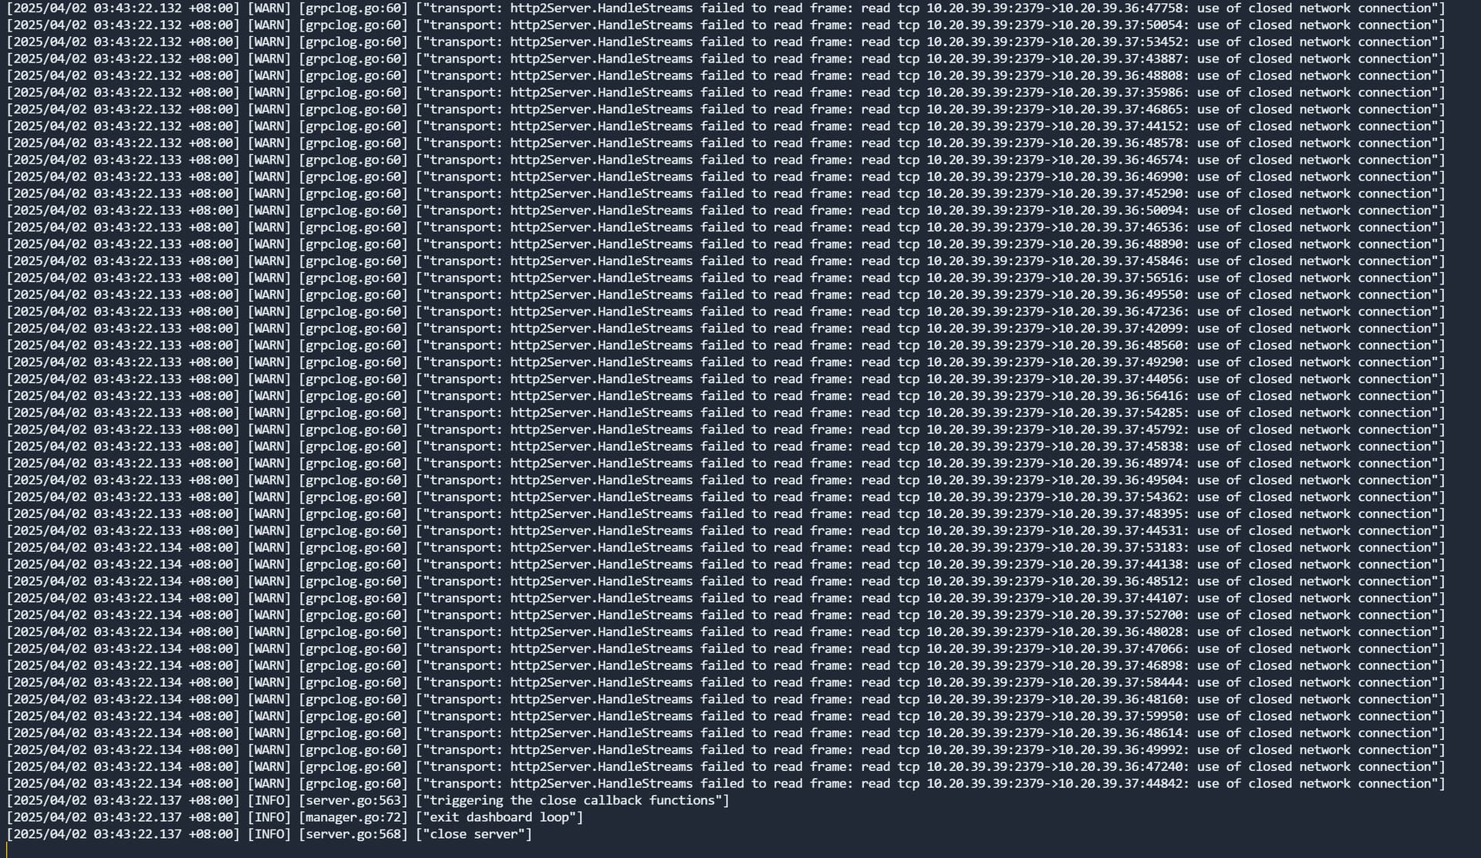Select the server.go:563 source reference

pos(353,800)
